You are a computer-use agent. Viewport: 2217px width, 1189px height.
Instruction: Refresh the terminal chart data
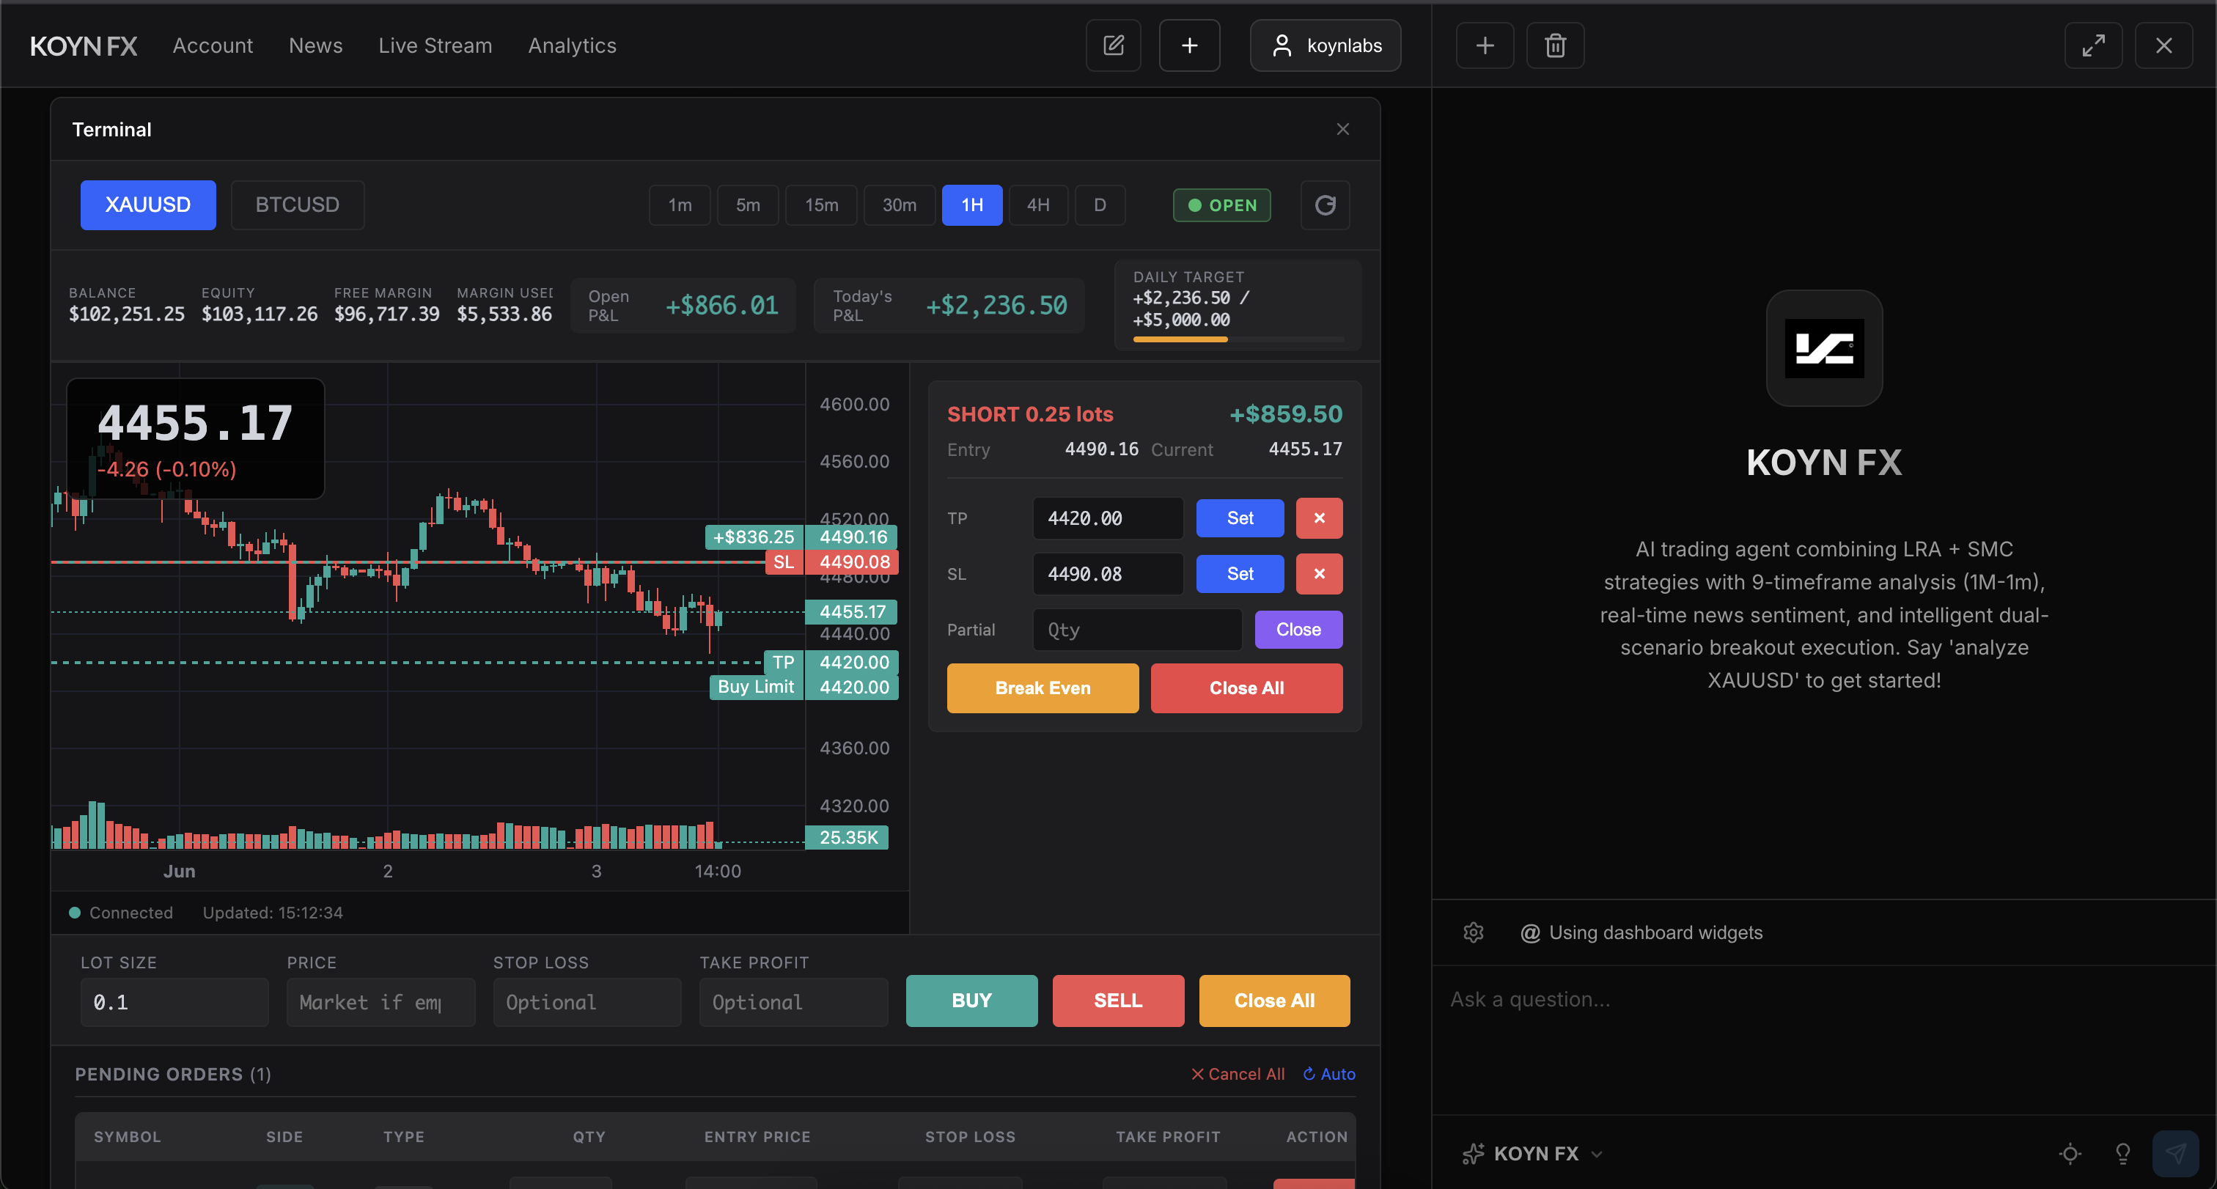1325,205
